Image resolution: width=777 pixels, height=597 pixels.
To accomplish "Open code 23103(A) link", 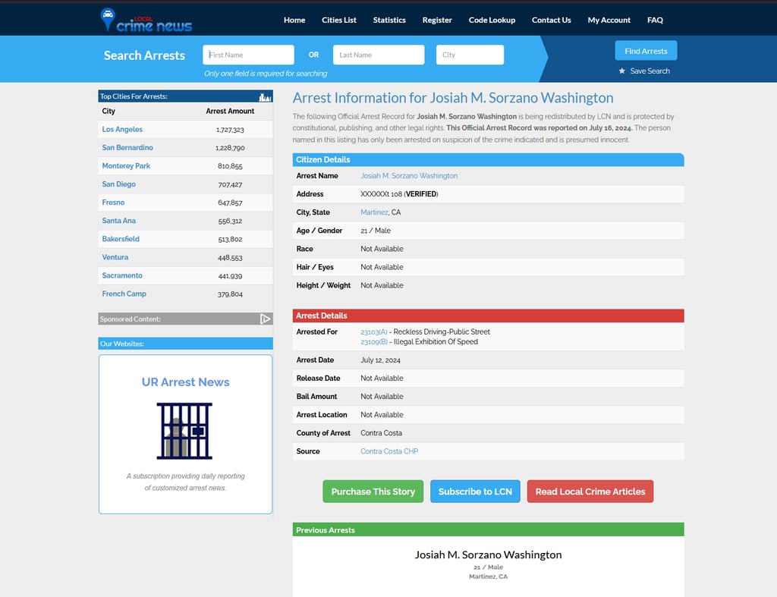I will (373, 332).
